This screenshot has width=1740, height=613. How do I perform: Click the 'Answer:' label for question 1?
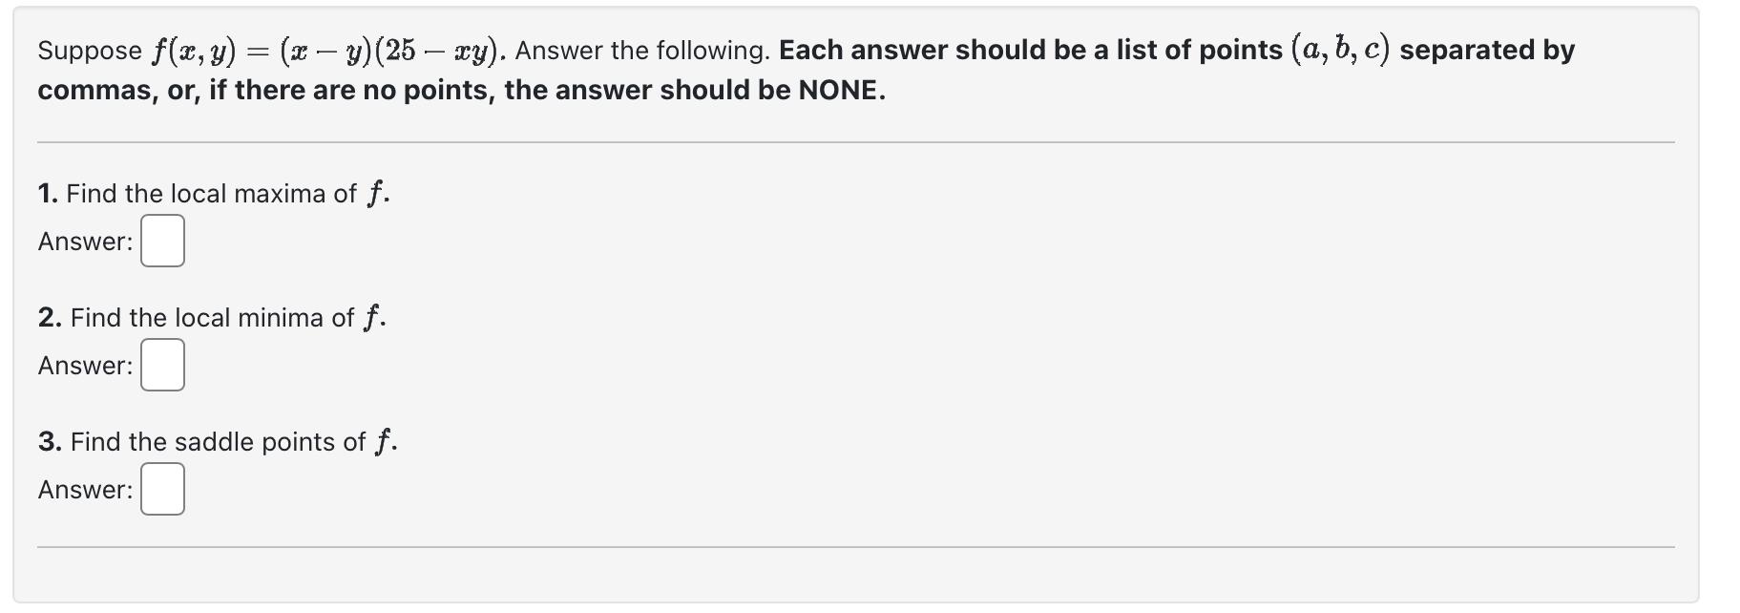pos(84,242)
